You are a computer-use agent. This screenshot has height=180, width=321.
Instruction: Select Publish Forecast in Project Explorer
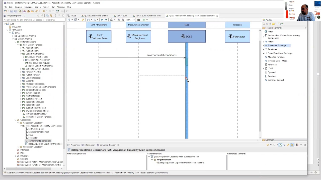(33, 75)
